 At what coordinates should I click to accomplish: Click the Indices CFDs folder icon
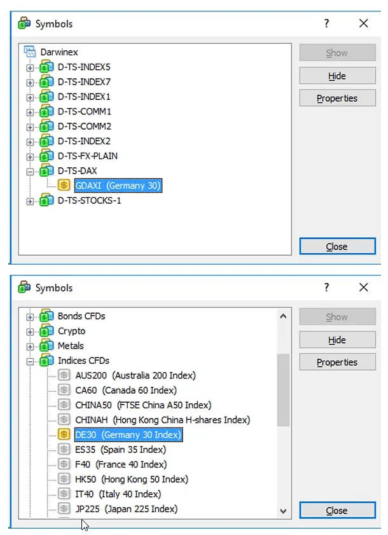(46, 361)
